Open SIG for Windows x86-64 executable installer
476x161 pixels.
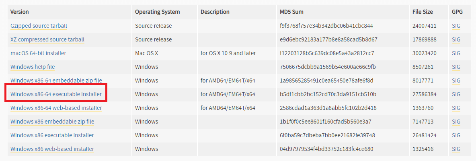coord(456,94)
